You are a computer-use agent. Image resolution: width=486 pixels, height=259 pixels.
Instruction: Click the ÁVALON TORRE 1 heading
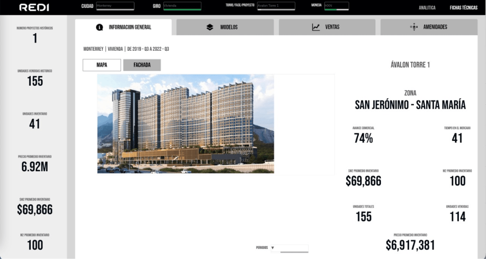tap(411, 65)
